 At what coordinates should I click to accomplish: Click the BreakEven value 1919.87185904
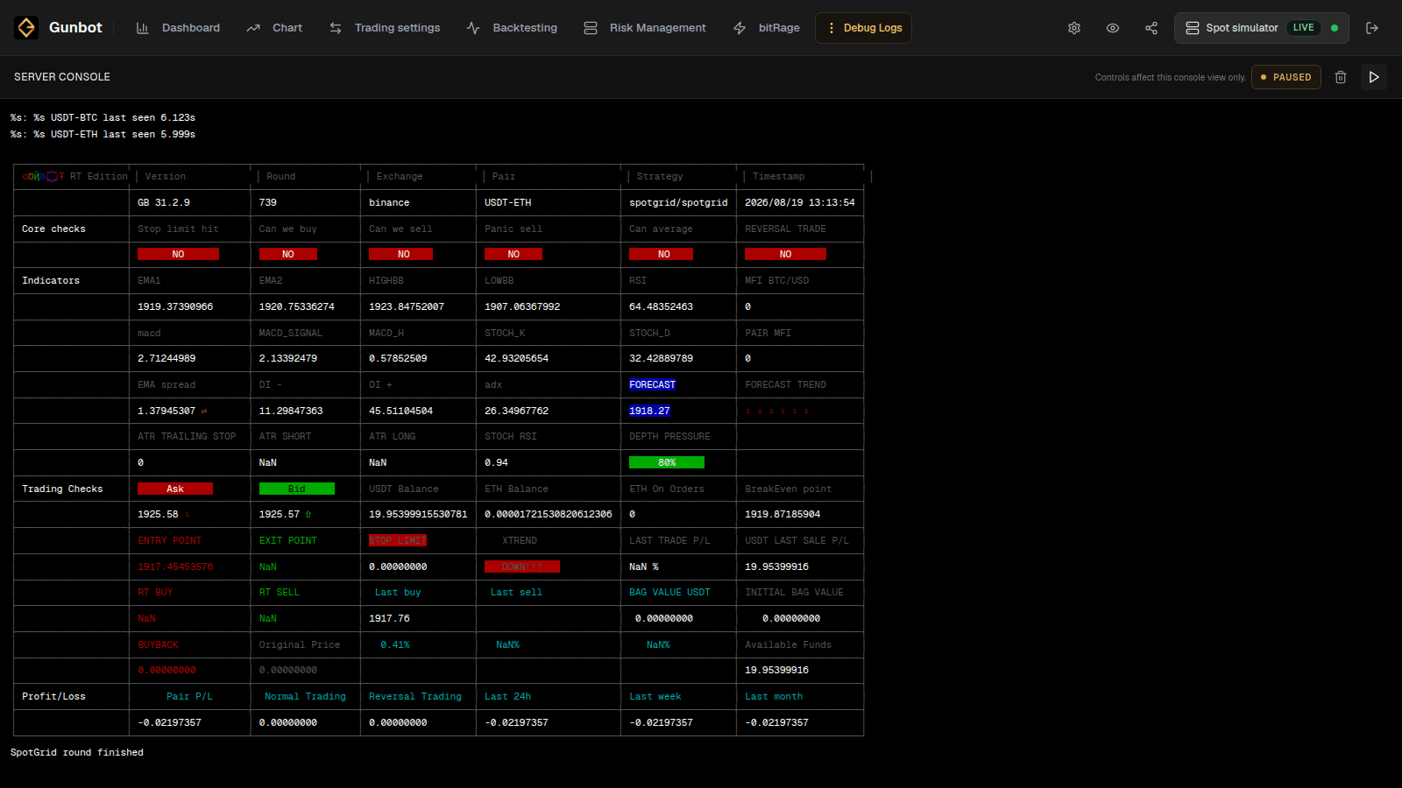pyautogui.click(x=782, y=514)
